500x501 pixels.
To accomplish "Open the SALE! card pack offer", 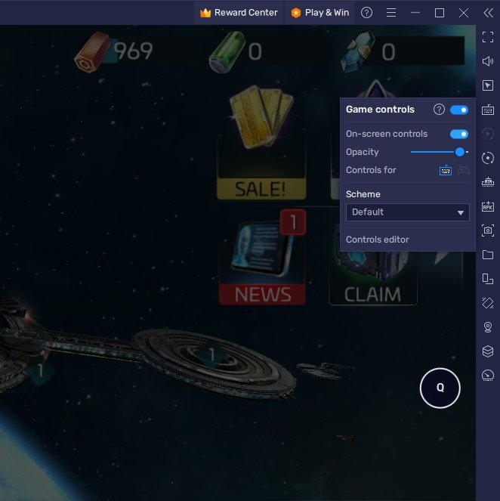I will pyautogui.click(x=261, y=143).
